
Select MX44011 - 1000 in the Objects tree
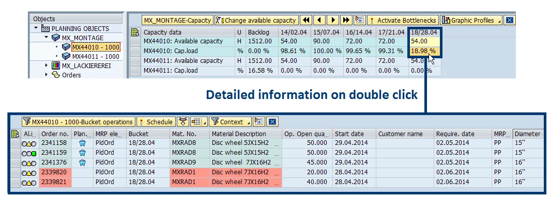pyautogui.click(x=96, y=56)
